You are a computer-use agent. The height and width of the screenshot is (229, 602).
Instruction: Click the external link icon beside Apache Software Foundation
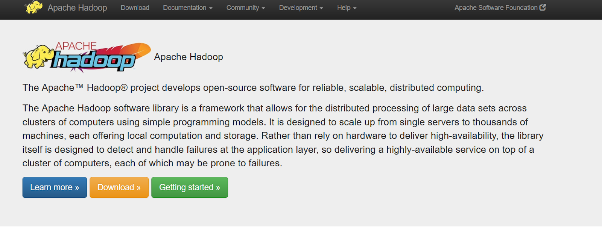[543, 8]
